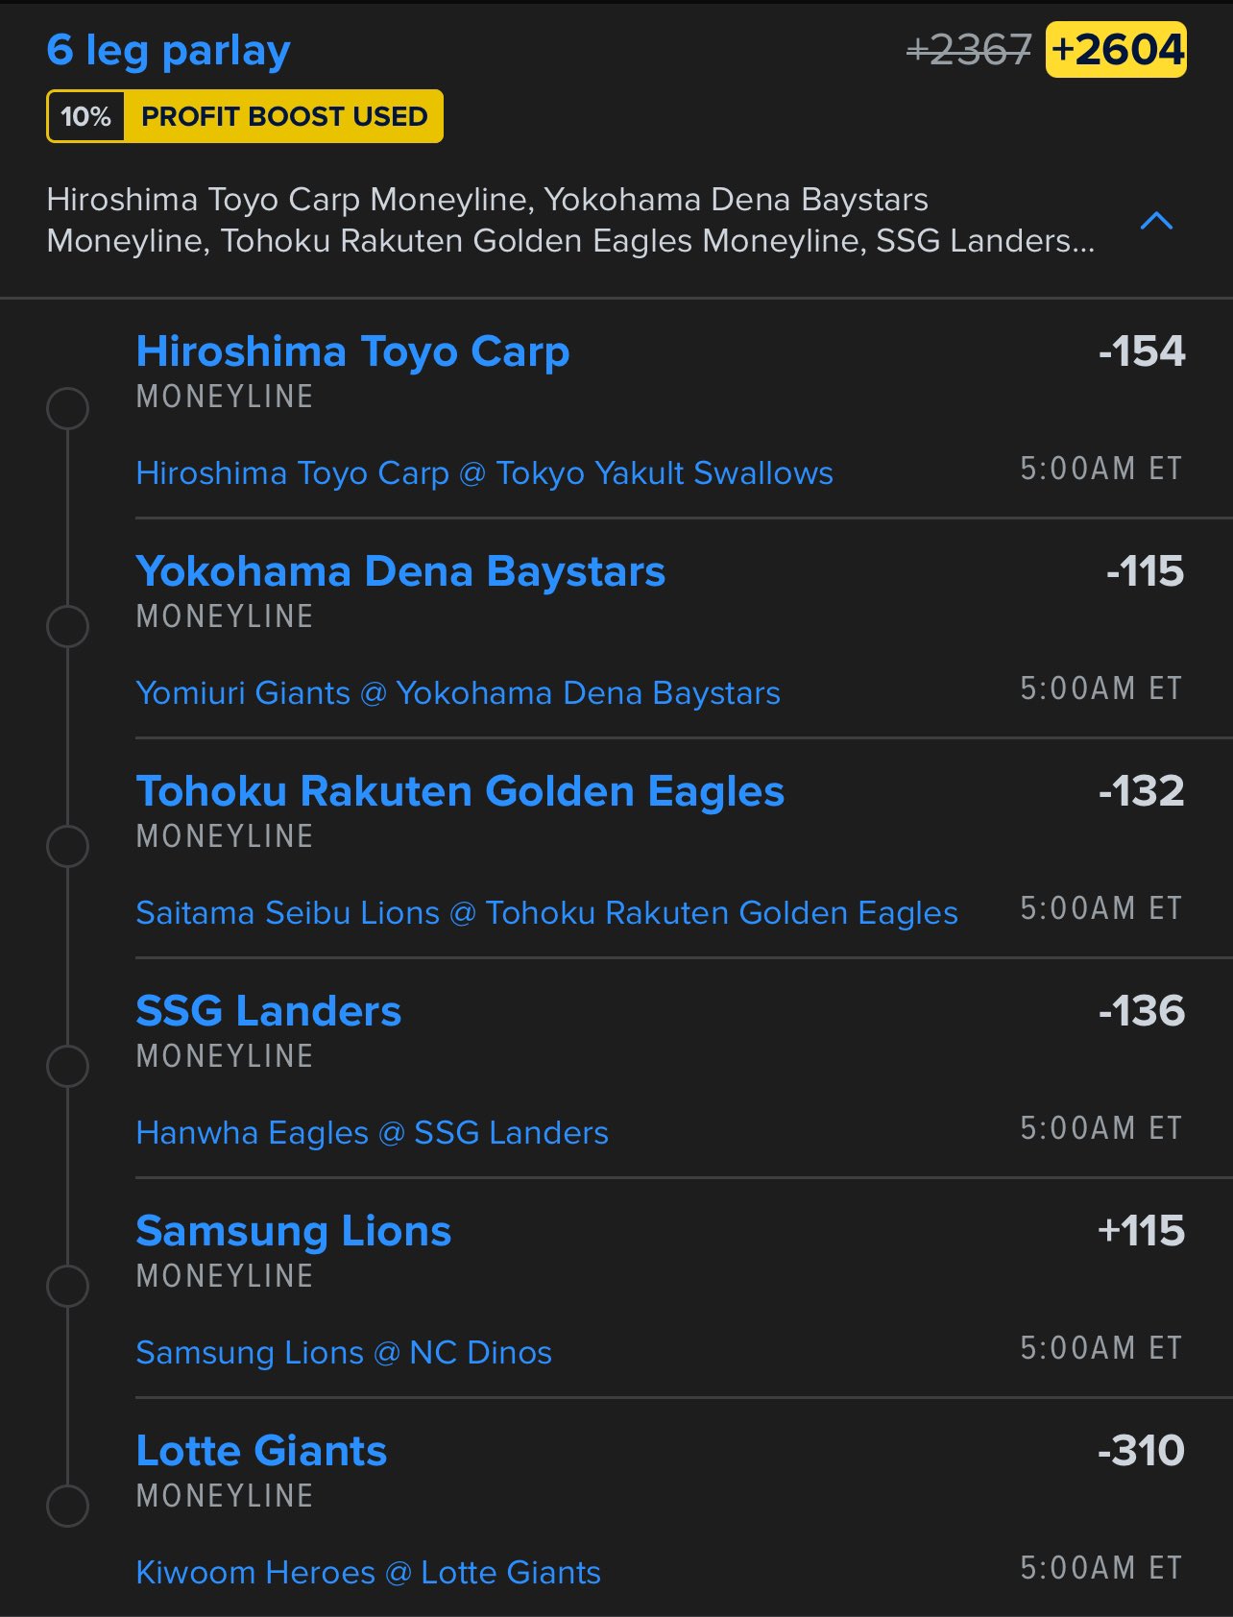Collapse the 6 leg parlay details chevron
Image resolution: width=1233 pixels, height=1617 pixels.
coord(1156,221)
